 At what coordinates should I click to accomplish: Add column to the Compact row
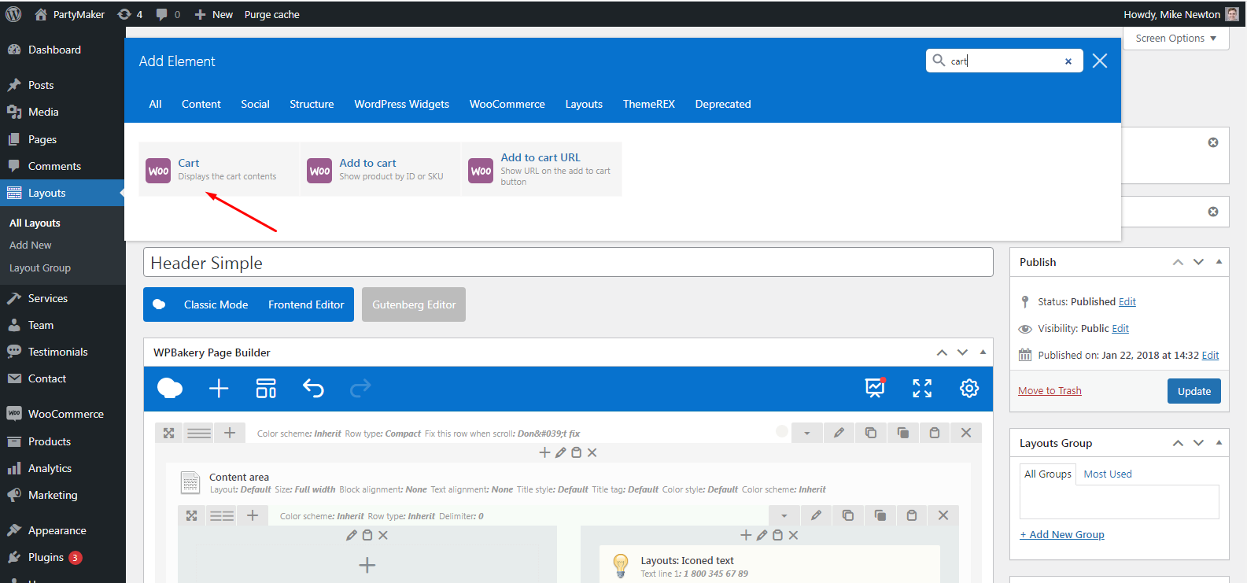pos(230,433)
